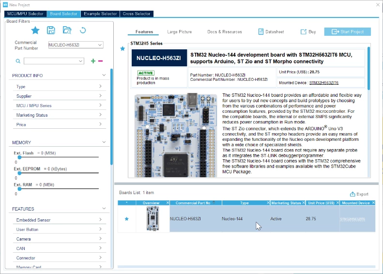Switch to the Large Picture tab
Screen dimensions: 383x274
[x=180, y=32]
